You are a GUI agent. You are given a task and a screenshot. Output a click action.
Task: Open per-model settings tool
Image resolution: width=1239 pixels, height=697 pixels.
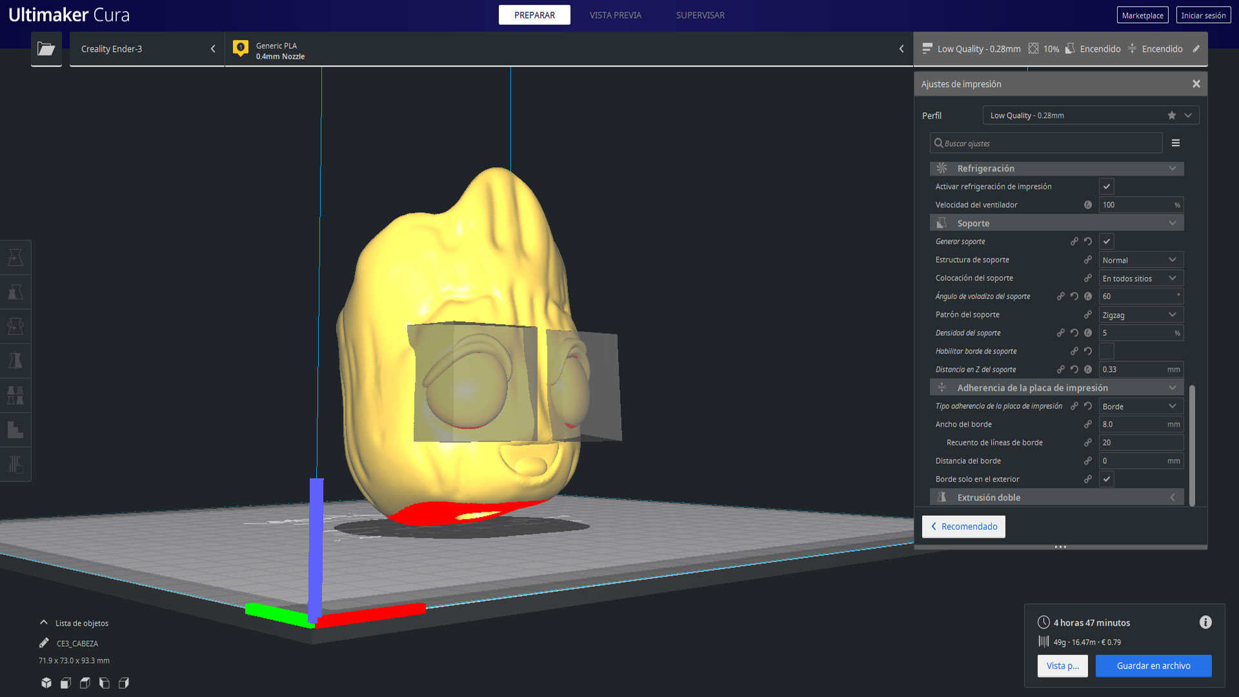click(16, 396)
